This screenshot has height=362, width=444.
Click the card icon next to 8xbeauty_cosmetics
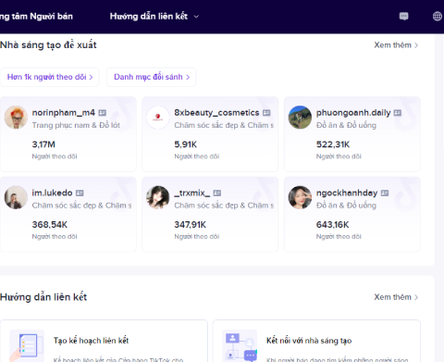click(x=266, y=113)
